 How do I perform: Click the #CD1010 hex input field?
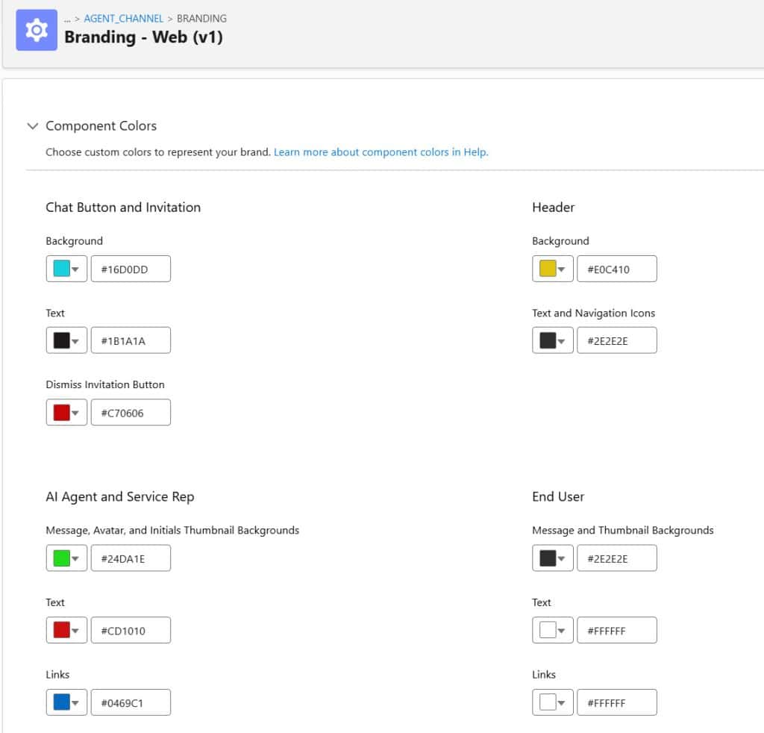(131, 630)
